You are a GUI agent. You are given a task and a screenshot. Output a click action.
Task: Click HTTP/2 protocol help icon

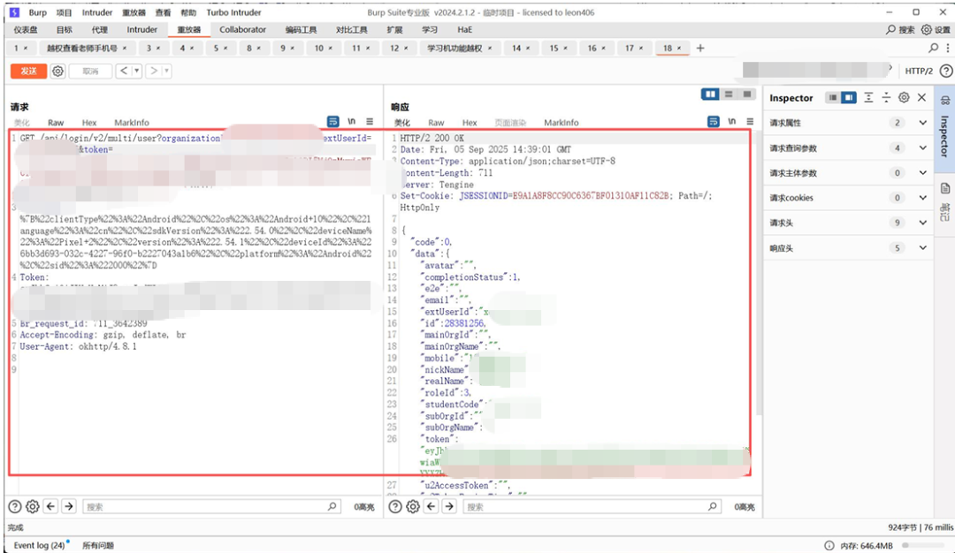pos(946,72)
